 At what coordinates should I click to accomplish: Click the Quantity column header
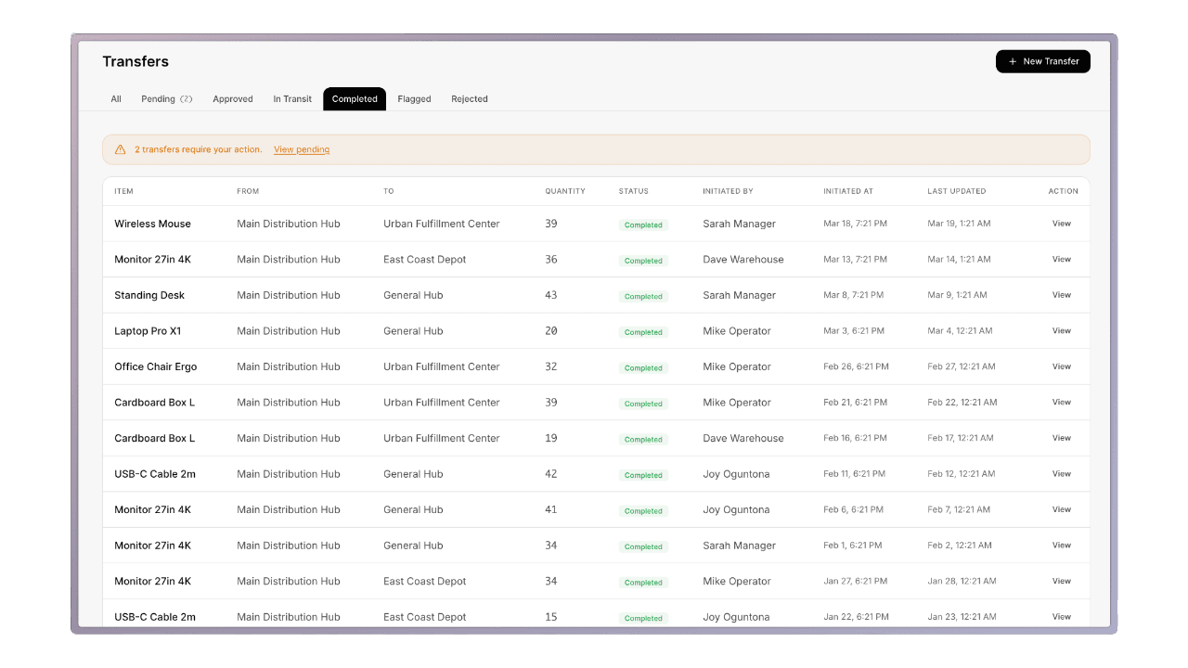click(564, 191)
